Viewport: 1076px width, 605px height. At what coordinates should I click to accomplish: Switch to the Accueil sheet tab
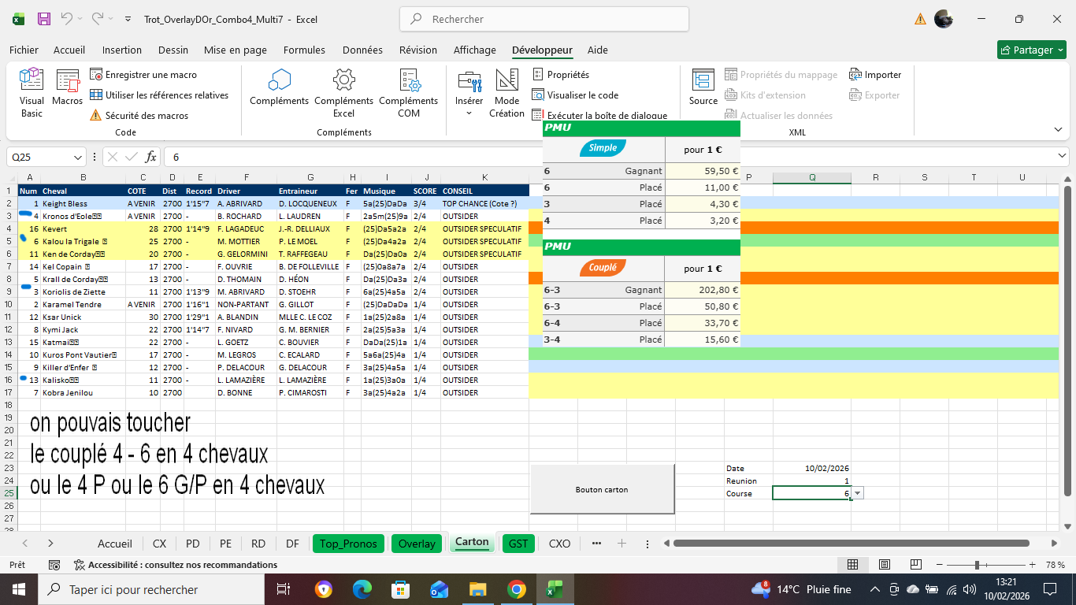115,544
